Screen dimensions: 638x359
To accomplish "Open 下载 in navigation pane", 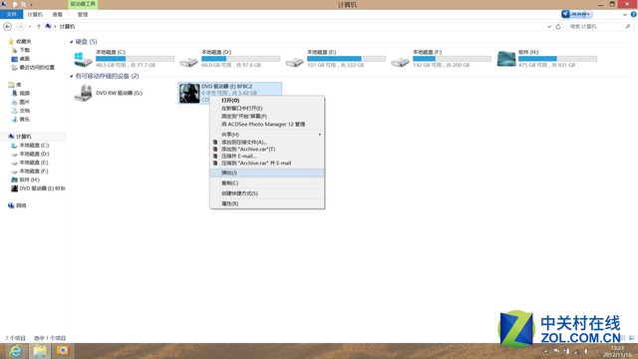I will click(x=24, y=50).
